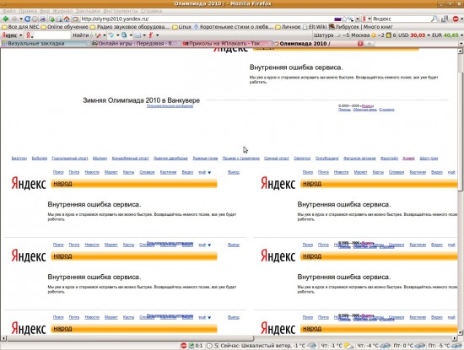Viewport: 464px width, 350px height.
Task: Click the Биатлон sport link
Action: point(19,159)
